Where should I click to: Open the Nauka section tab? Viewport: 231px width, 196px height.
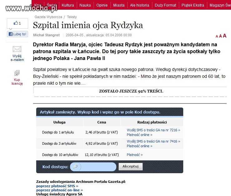tap(85, 5)
